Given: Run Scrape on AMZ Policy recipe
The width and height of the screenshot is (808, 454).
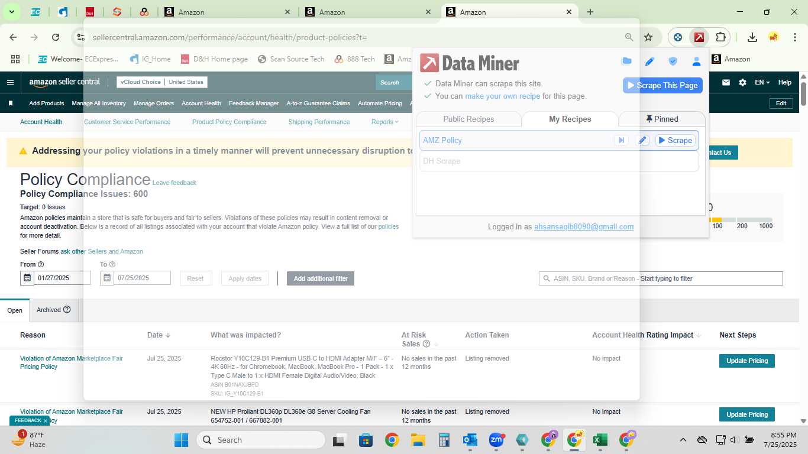Looking at the screenshot, I should click(x=674, y=140).
